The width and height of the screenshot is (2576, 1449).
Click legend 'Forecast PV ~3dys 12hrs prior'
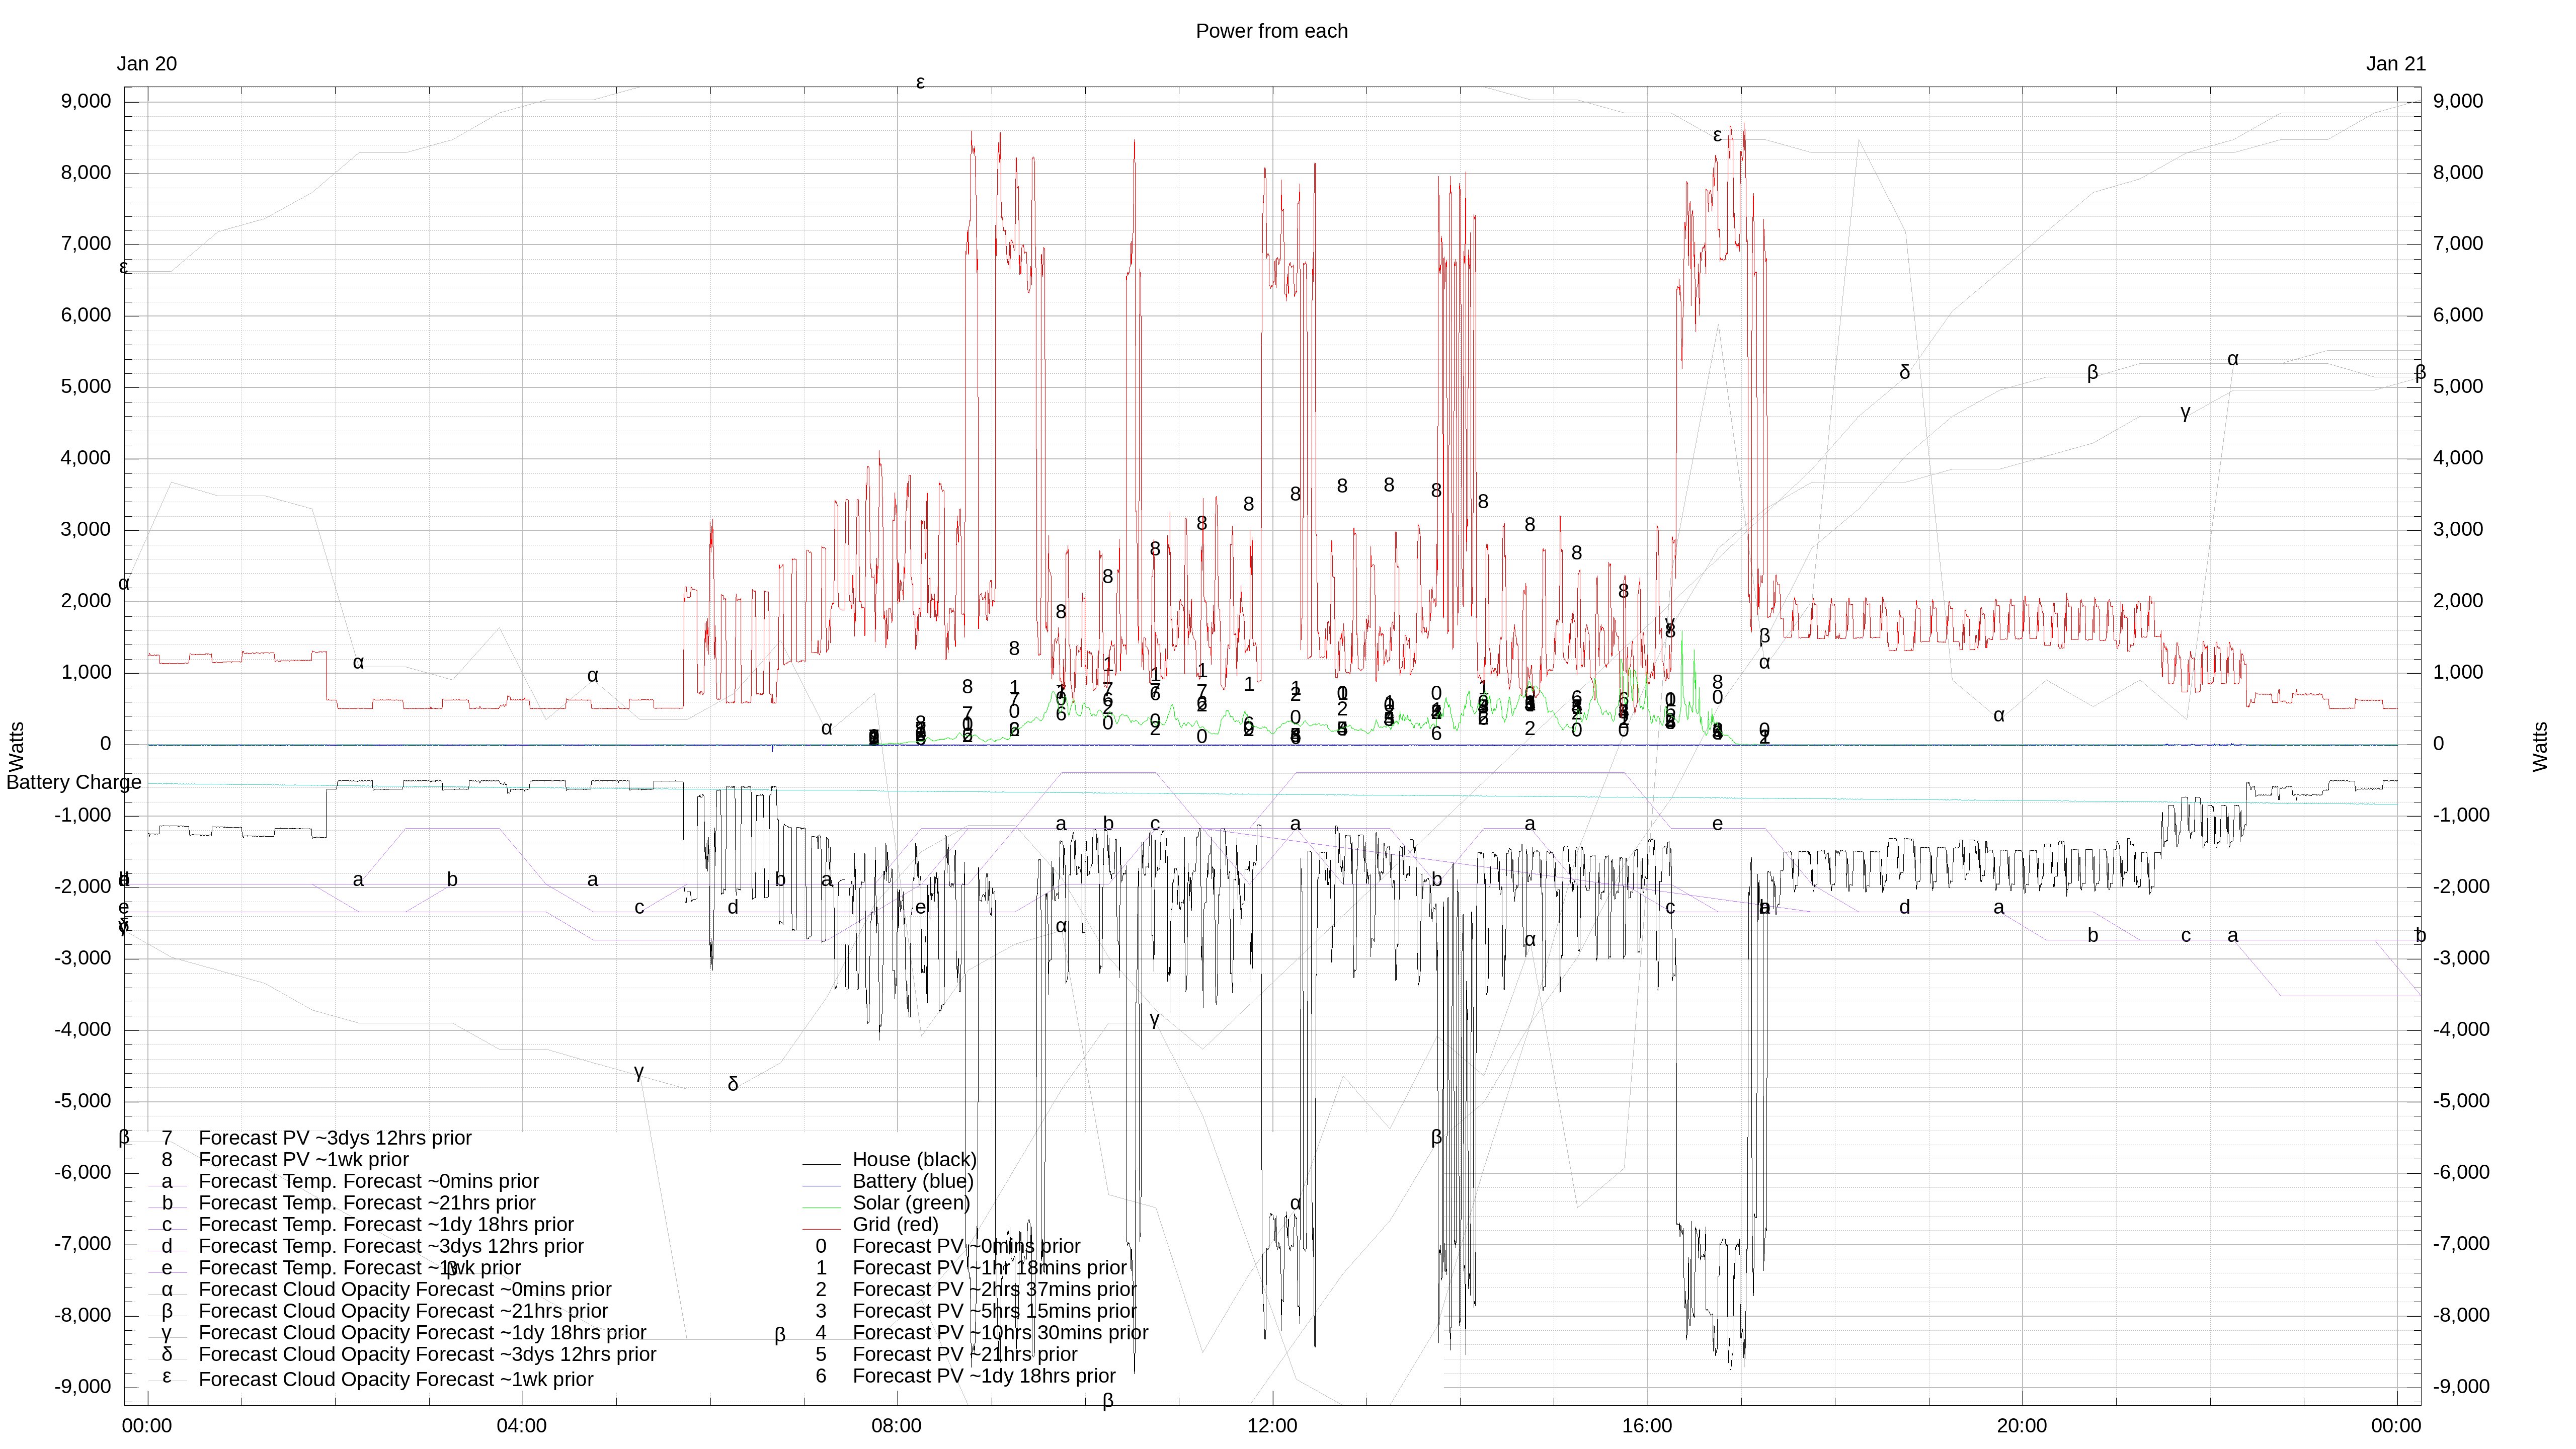click(x=335, y=1138)
